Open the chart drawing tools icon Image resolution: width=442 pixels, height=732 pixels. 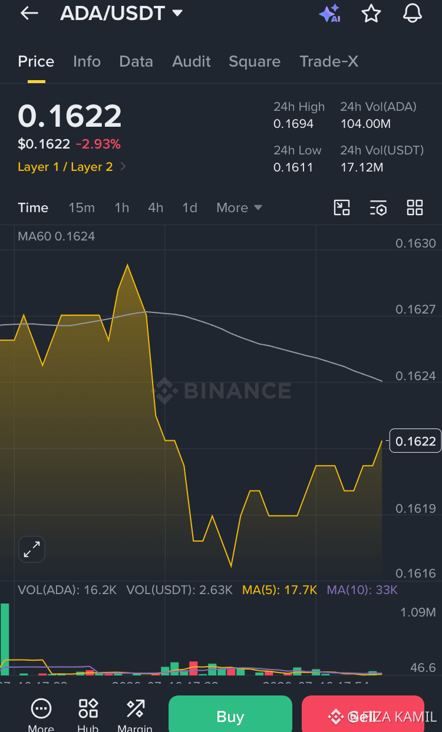pyautogui.click(x=342, y=207)
